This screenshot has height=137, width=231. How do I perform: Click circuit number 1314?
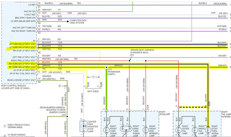click(x=60, y=46)
